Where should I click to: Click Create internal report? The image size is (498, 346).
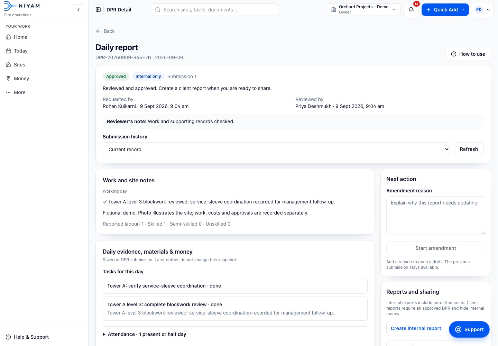point(416,328)
